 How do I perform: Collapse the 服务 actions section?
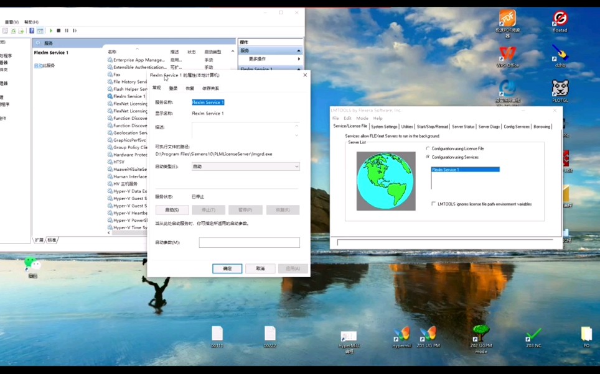tap(299, 50)
